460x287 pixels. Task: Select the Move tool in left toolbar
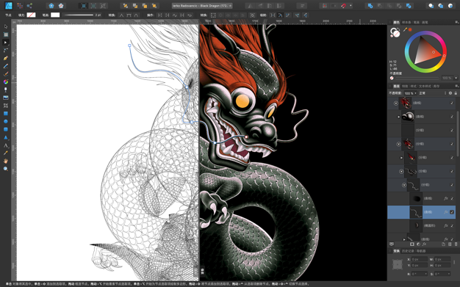pyautogui.click(x=6, y=26)
